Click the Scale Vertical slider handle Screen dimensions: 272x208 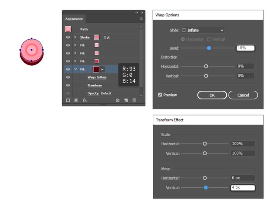[205, 153]
